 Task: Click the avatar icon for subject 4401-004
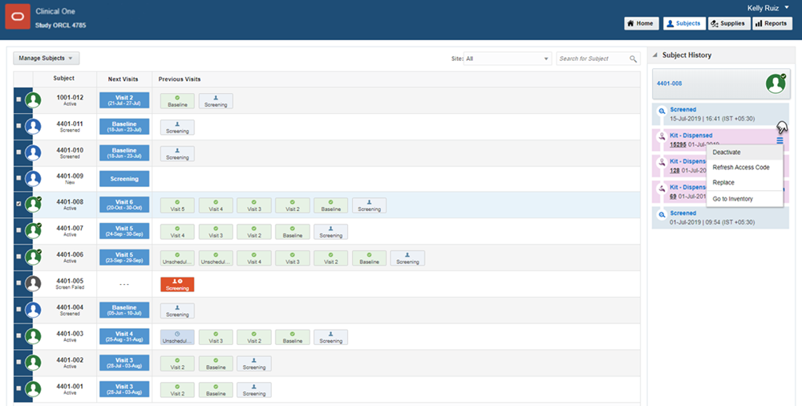[33, 310]
